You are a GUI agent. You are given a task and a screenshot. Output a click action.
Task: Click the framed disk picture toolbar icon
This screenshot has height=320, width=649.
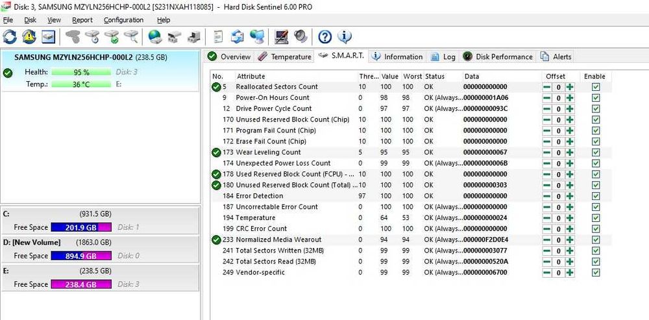click(x=48, y=37)
